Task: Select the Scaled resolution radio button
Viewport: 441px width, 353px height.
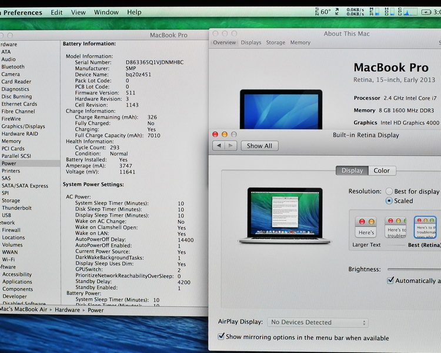Action: (x=389, y=201)
